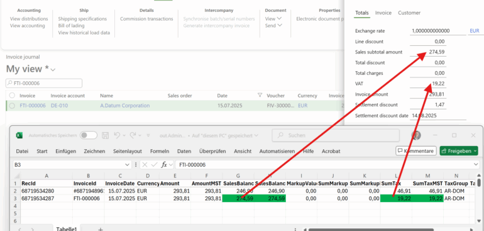Click the Excel Suchen search box
The width and height of the screenshot is (484, 231).
(336, 135)
